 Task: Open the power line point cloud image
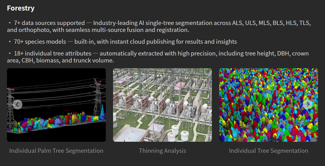57,105
